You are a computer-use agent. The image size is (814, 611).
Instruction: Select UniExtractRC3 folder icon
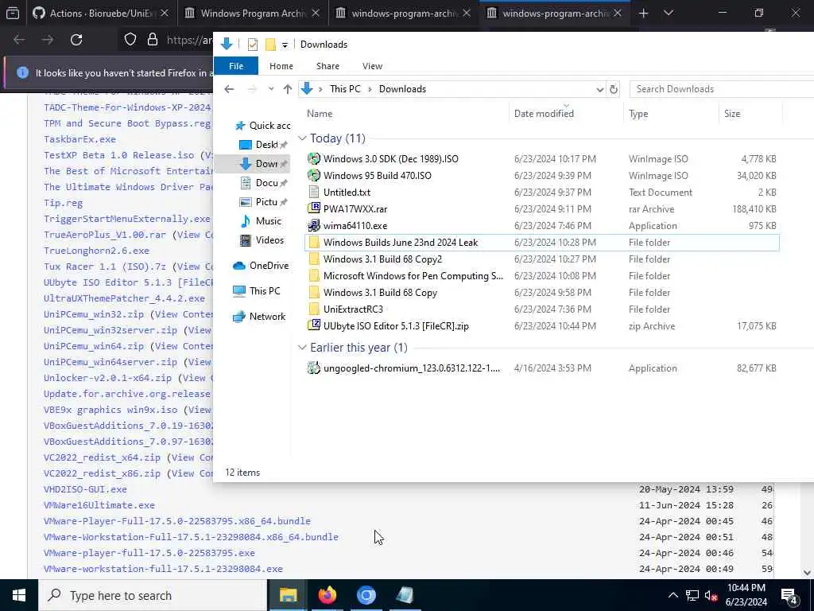tap(313, 309)
